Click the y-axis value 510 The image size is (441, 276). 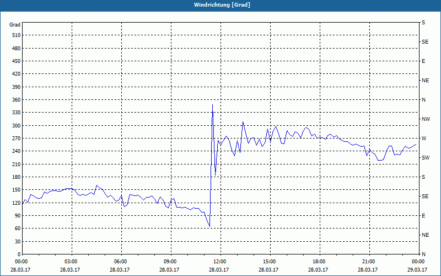pyautogui.click(x=17, y=35)
